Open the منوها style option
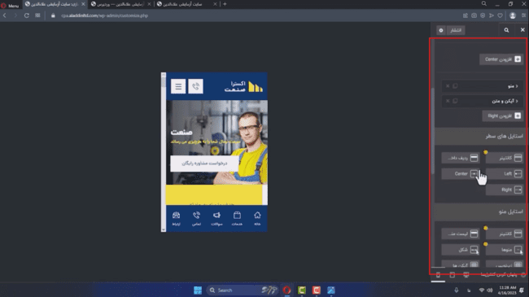 tap(505, 250)
